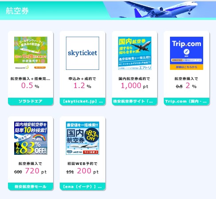This screenshot has width=216, height=199.
Task: Select the 【ena（イーナ）】 teal label
Action: [83, 187]
